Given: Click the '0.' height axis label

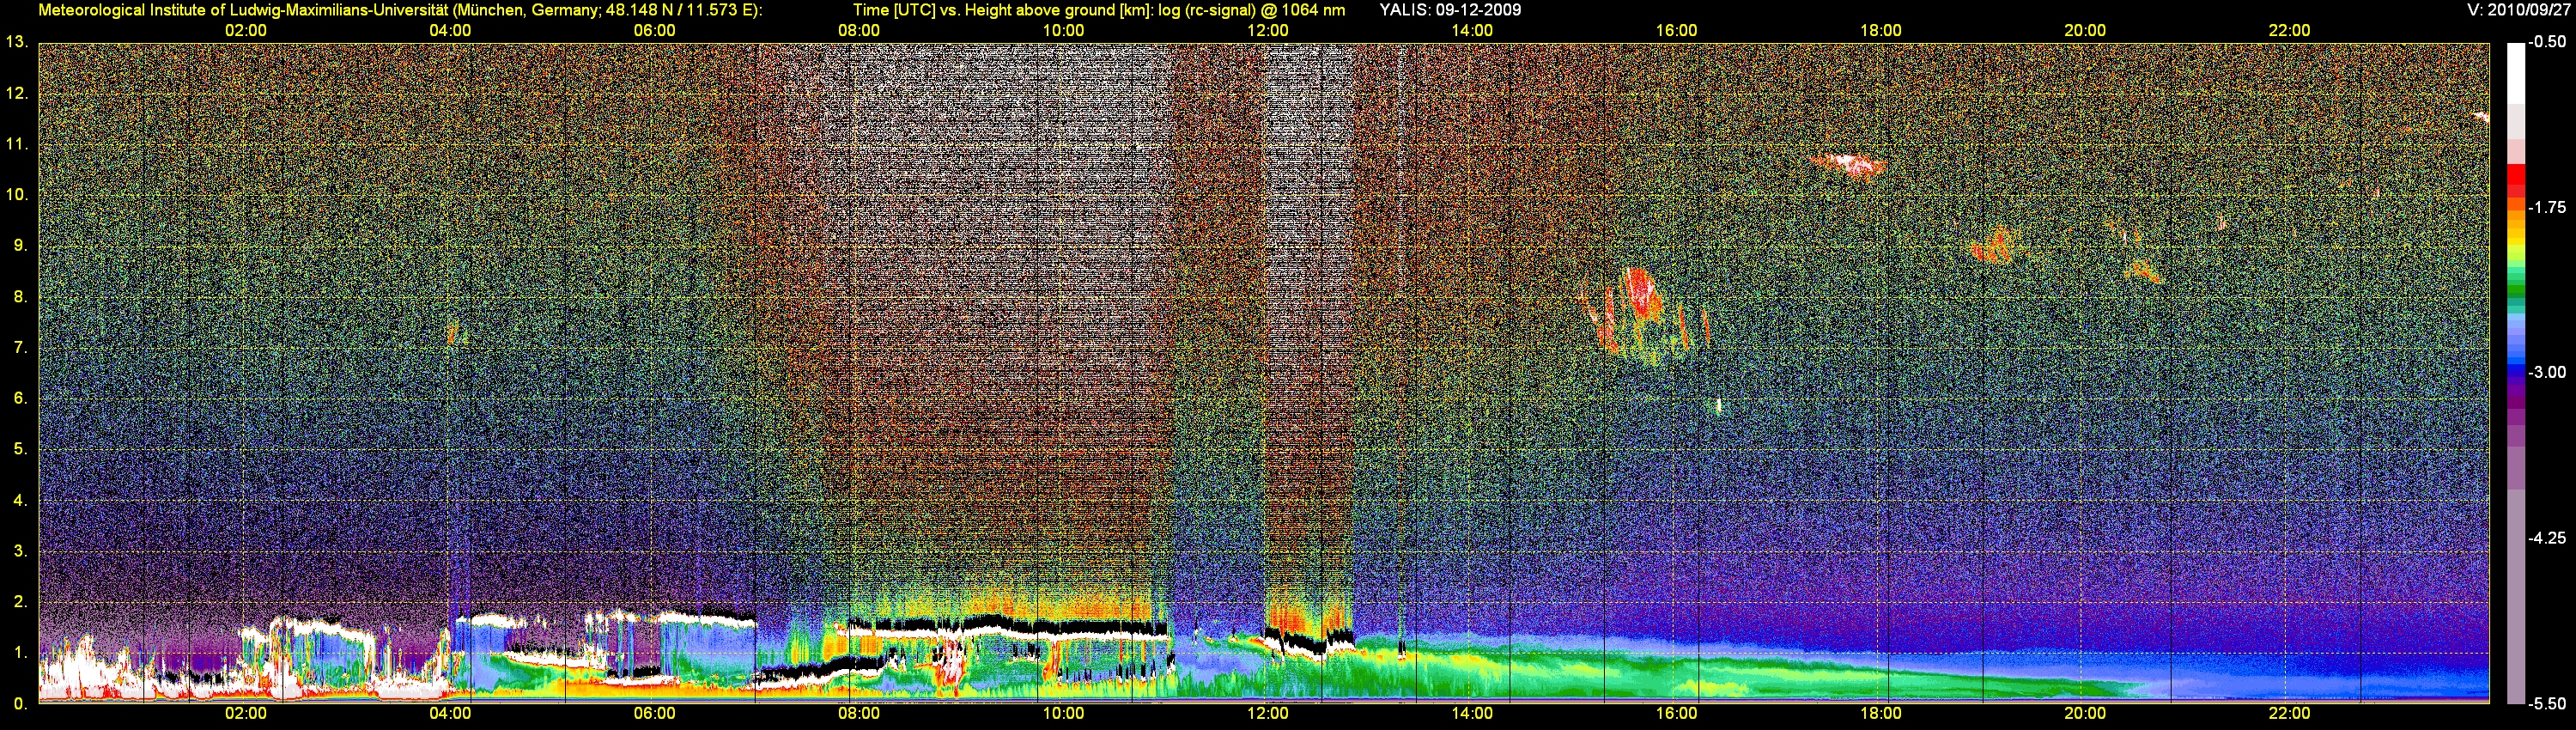Looking at the screenshot, I should [20, 704].
